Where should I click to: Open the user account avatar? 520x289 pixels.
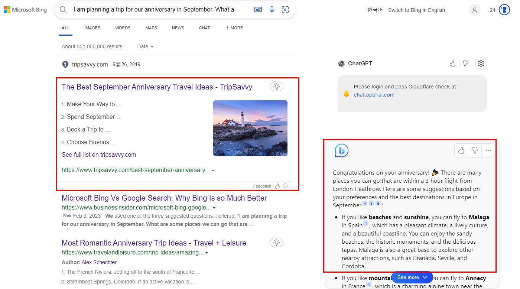point(475,10)
